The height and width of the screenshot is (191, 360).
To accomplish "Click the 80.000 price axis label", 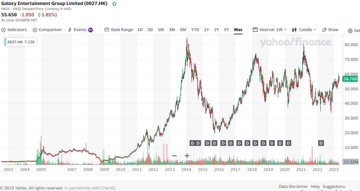I will coord(351,45).
